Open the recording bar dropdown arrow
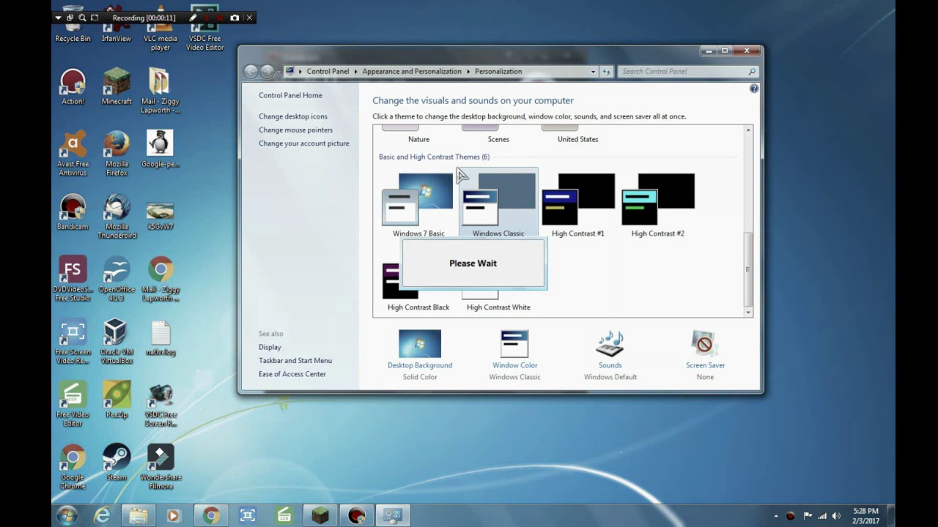 pyautogui.click(x=58, y=18)
